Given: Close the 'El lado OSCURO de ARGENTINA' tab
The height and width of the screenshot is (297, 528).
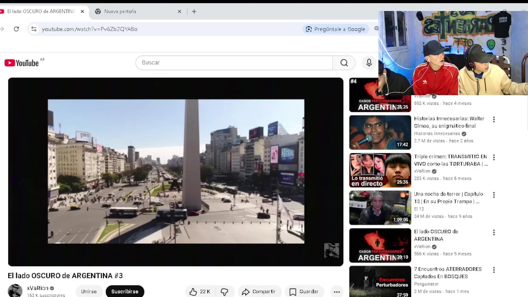Looking at the screenshot, I should pos(82,12).
